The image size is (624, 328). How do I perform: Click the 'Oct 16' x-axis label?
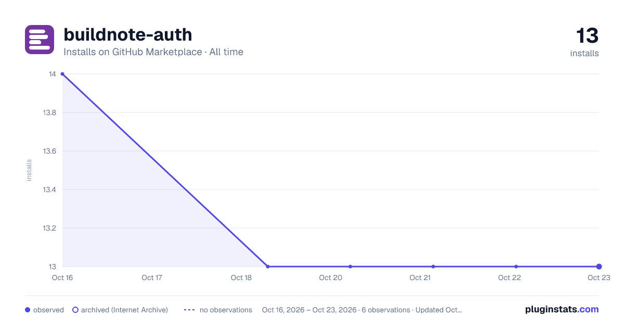(62, 277)
